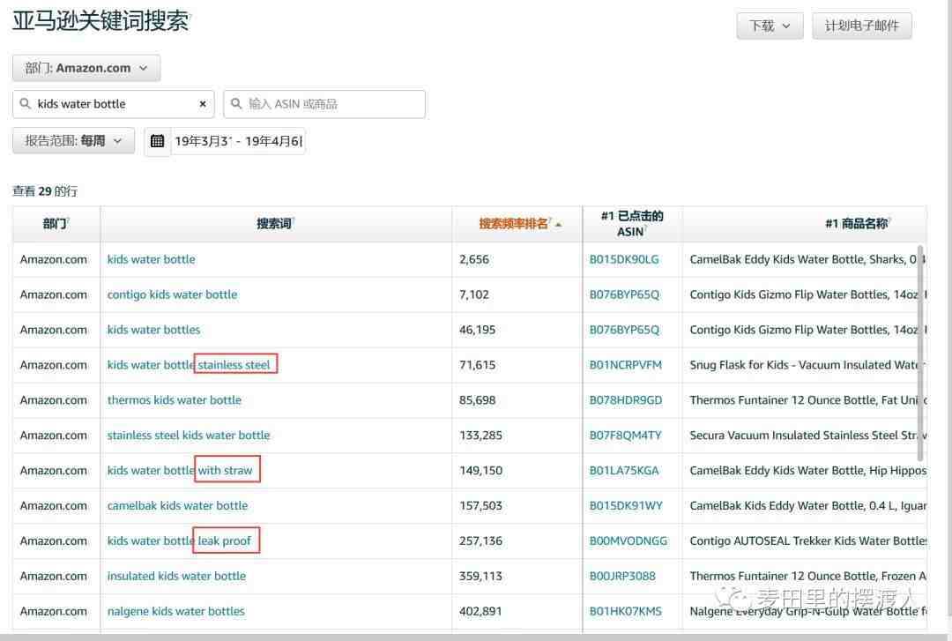952x641 pixels.
Task: Click the 输入 ASIN 或商品 input field
Action: click(324, 105)
